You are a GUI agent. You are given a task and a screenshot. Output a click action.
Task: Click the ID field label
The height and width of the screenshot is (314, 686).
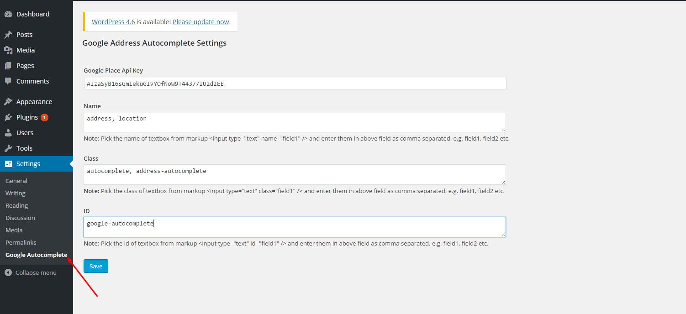pos(87,211)
